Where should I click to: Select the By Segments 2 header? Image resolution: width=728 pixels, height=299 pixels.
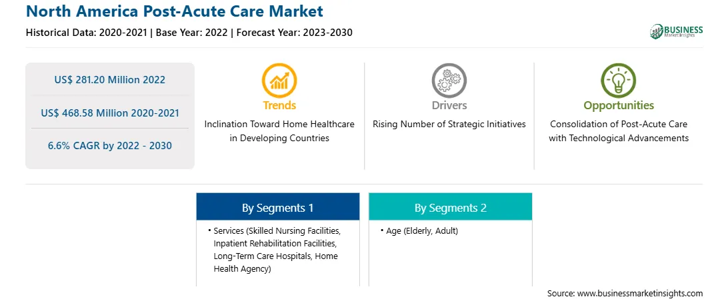point(451,206)
